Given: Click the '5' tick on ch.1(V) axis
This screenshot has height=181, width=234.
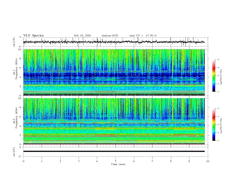Looking at the screenshot, I should 20,38.
